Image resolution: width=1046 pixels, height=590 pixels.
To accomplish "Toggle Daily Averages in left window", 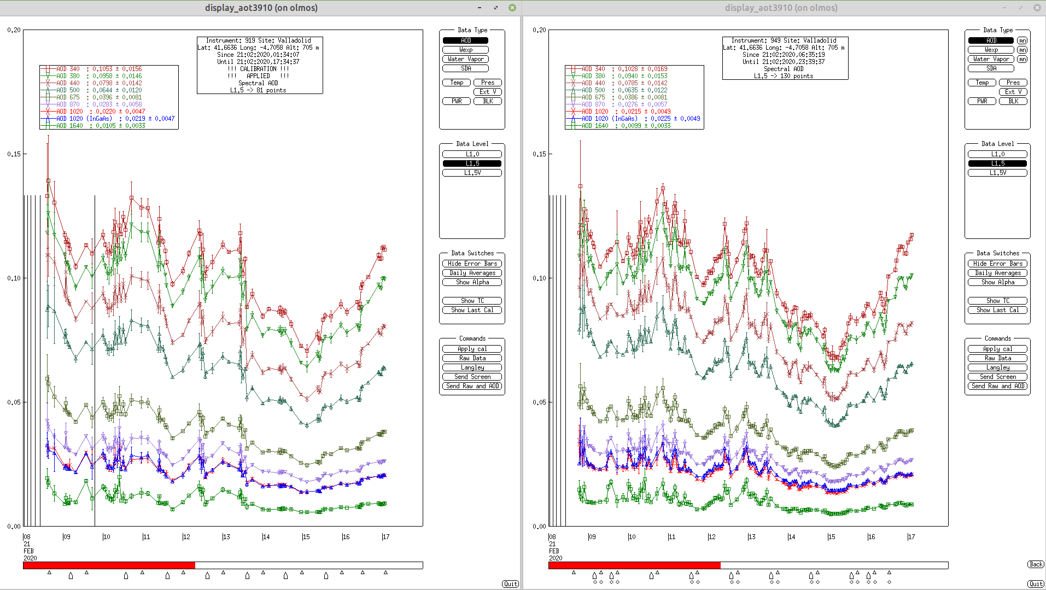I will pos(472,273).
